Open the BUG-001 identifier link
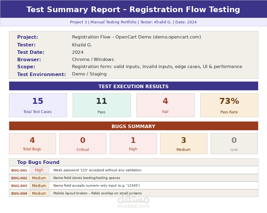This screenshot has height=213, width=267. tap(19, 170)
